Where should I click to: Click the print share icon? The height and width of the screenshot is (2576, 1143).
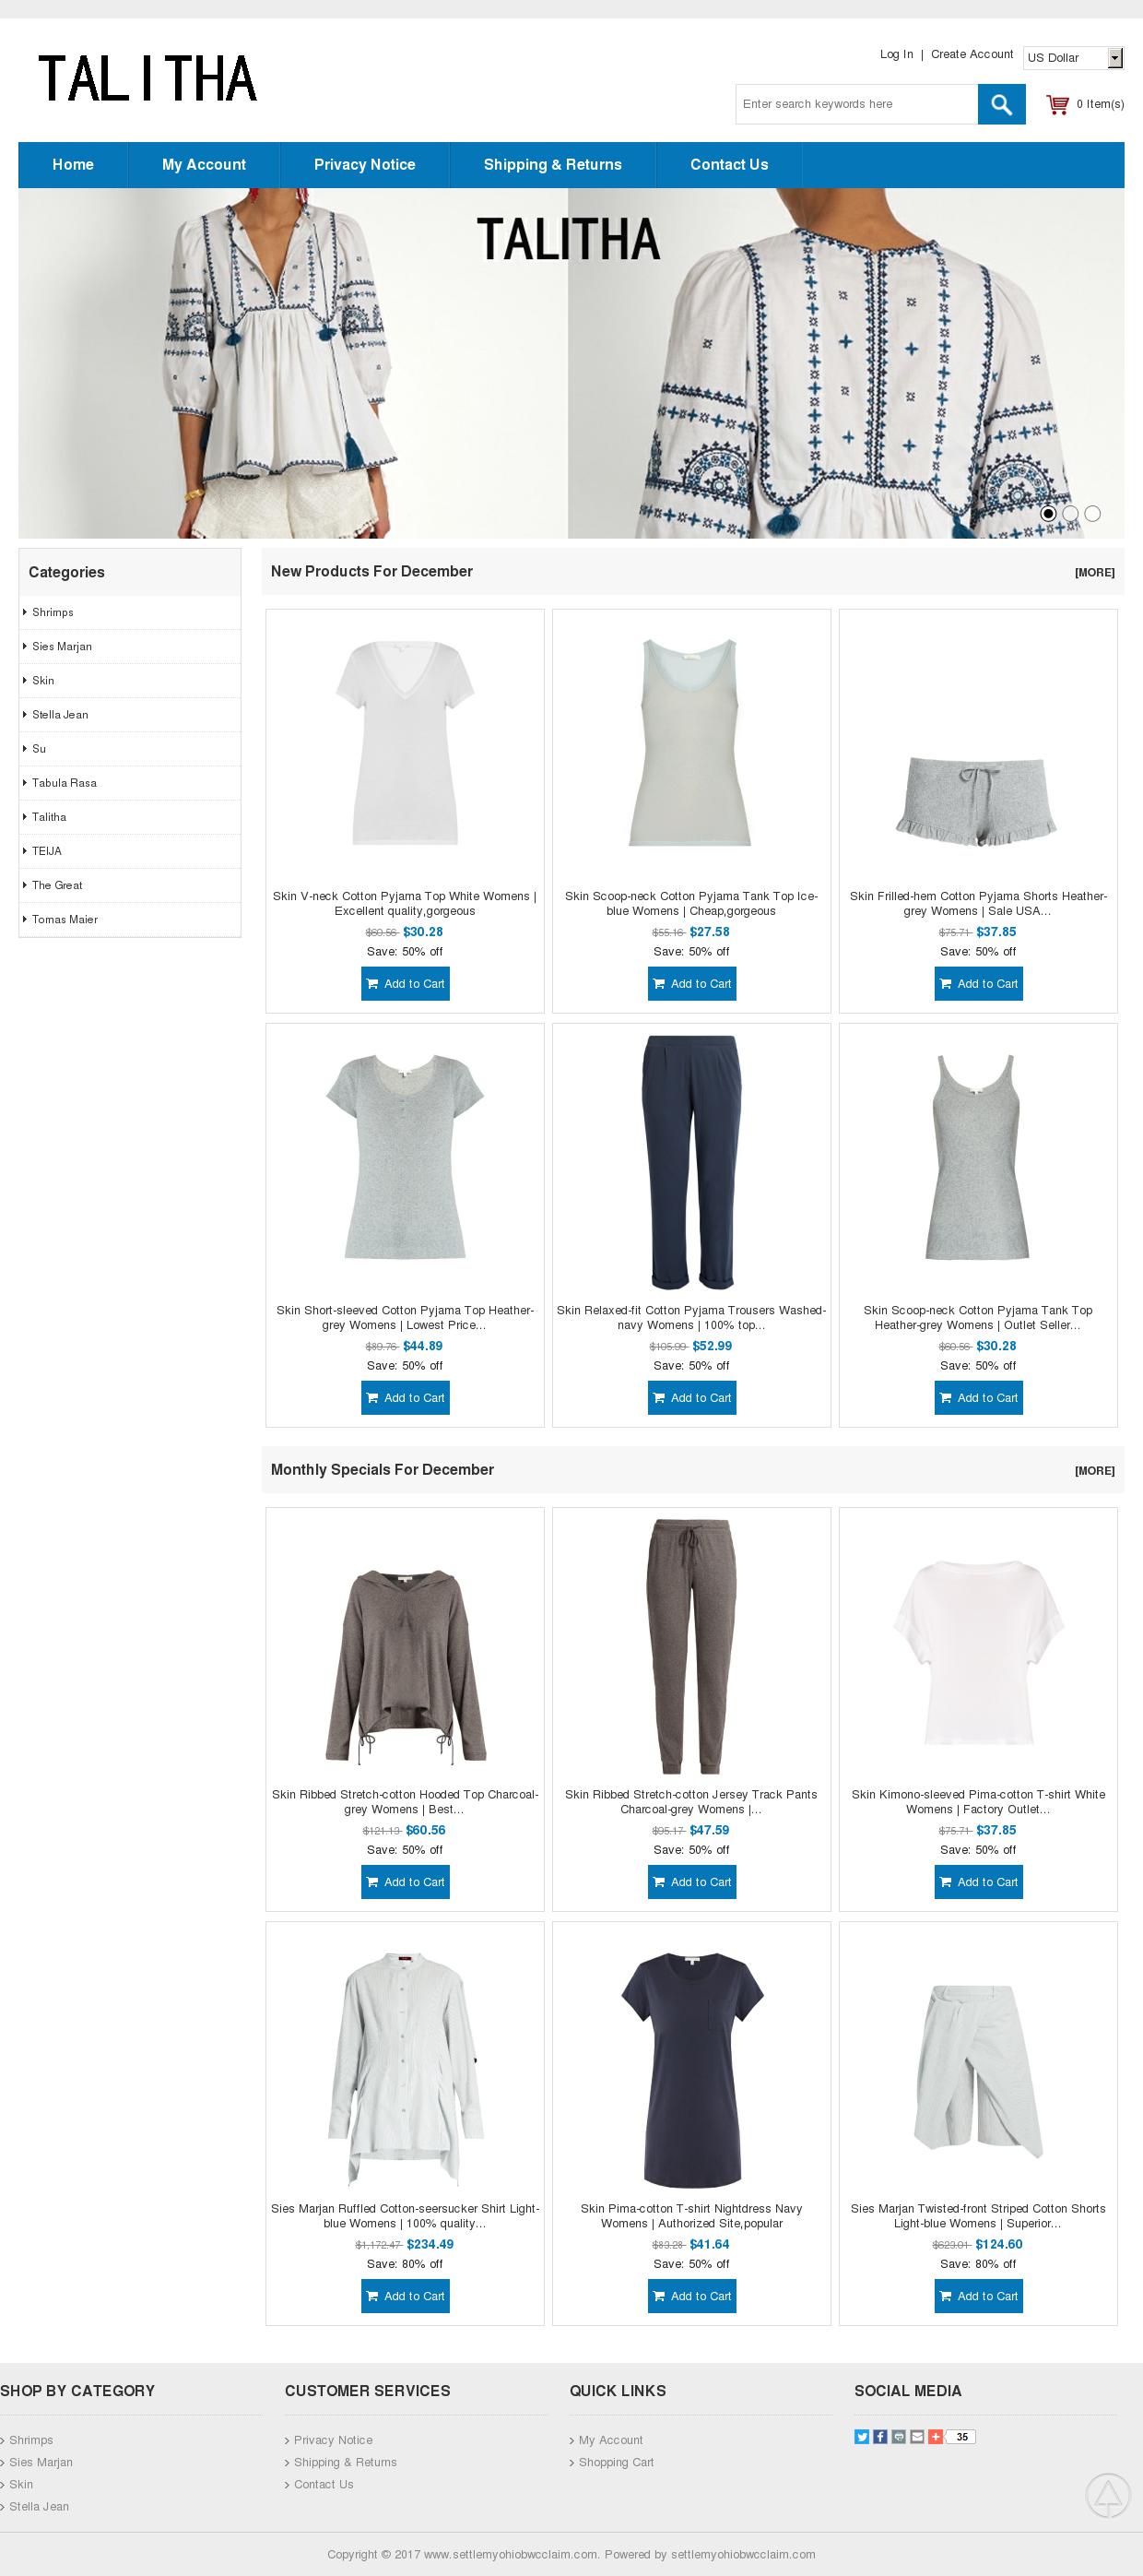coord(898,2436)
